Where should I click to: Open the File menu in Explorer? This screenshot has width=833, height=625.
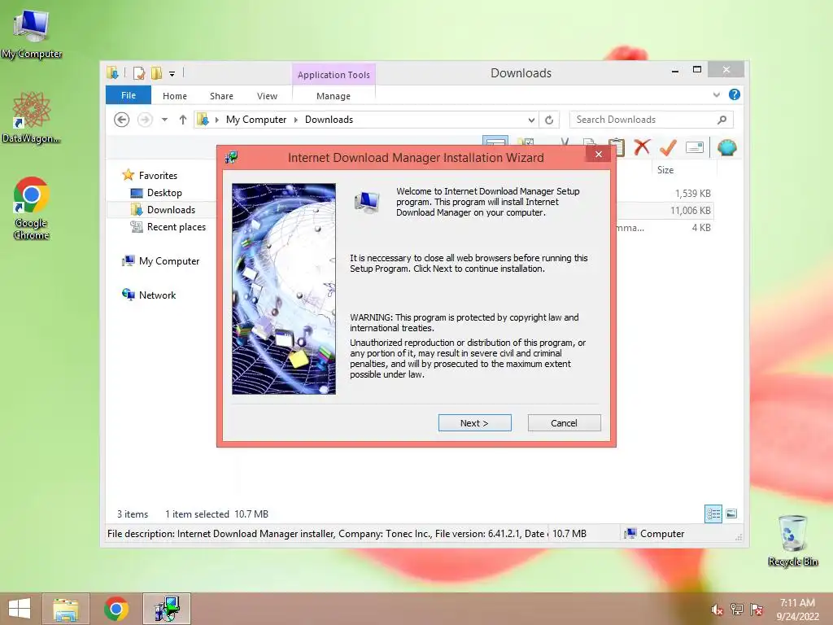coord(129,95)
